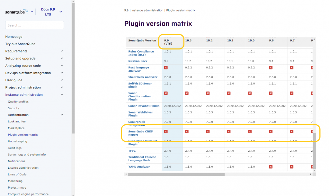This screenshot has width=329, height=196.
Task: Open the Security page
Action: pyautogui.click(x=13, y=108)
